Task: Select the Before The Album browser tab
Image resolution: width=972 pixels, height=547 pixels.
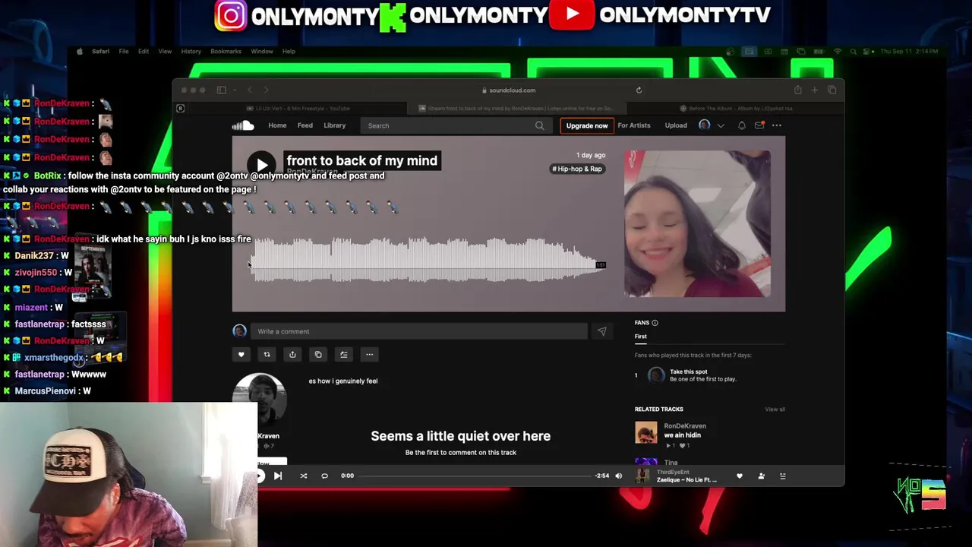Action: click(734, 109)
